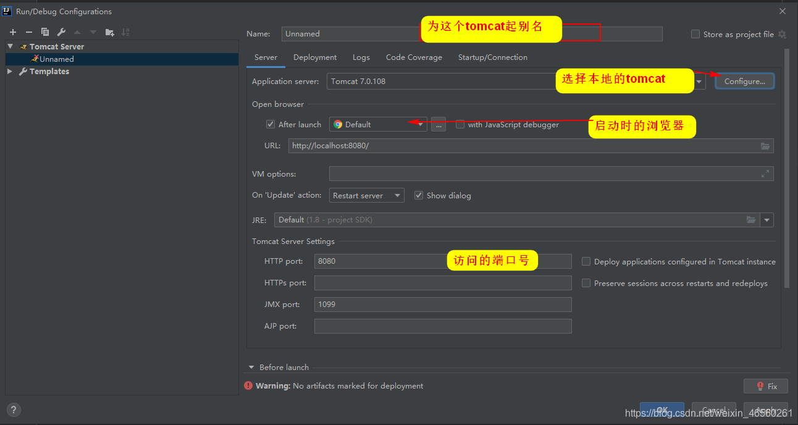This screenshot has height=425, width=798.
Task: Move the configuration down with the arrow
Action: tap(93, 32)
